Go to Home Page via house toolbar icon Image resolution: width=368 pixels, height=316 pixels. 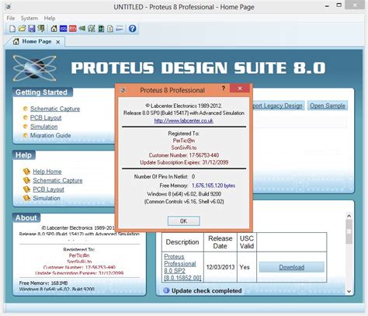click(x=54, y=29)
